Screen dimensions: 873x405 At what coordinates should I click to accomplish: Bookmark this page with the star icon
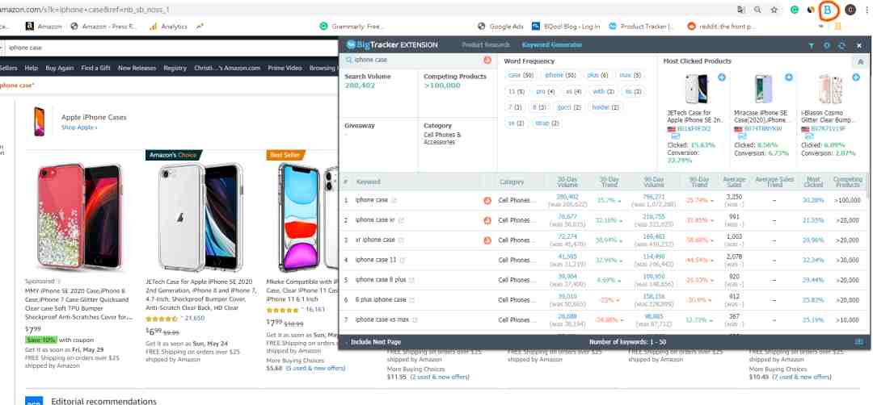point(774,10)
